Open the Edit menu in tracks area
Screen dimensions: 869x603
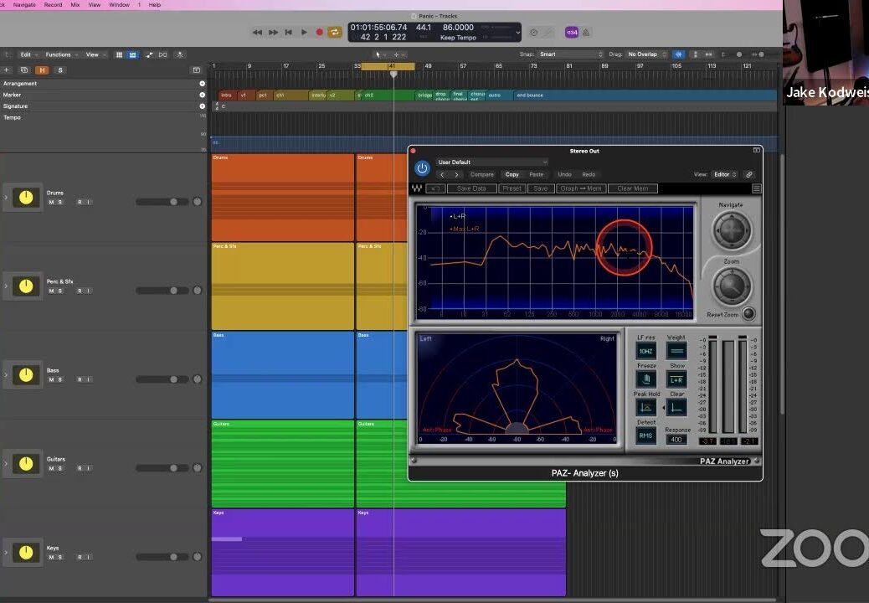click(x=28, y=55)
